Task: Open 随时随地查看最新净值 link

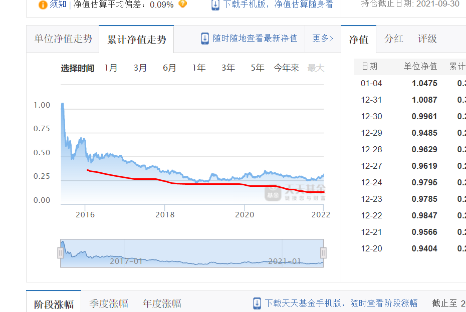Action: (255, 39)
